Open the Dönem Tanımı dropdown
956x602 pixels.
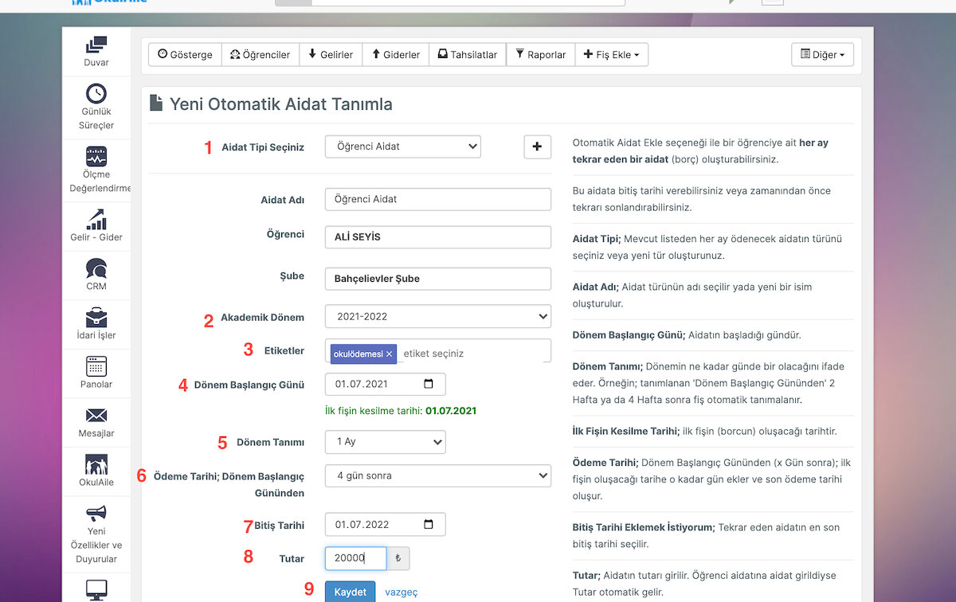[x=386, y=441]
